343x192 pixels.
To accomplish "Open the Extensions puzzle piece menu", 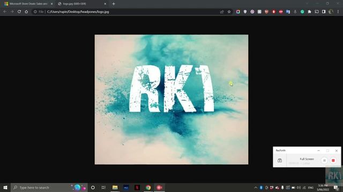I will point(309,12).
